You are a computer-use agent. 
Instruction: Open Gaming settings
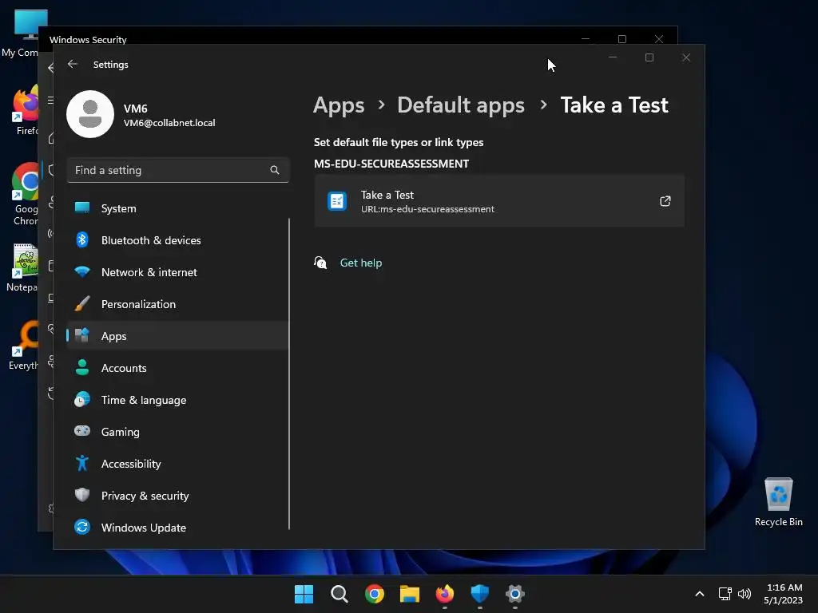pos(178,432)
